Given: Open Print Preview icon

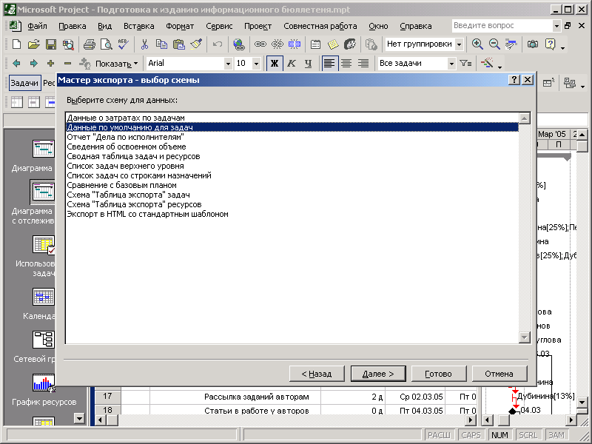Looking at the screenshot, I should pos(107,44).
